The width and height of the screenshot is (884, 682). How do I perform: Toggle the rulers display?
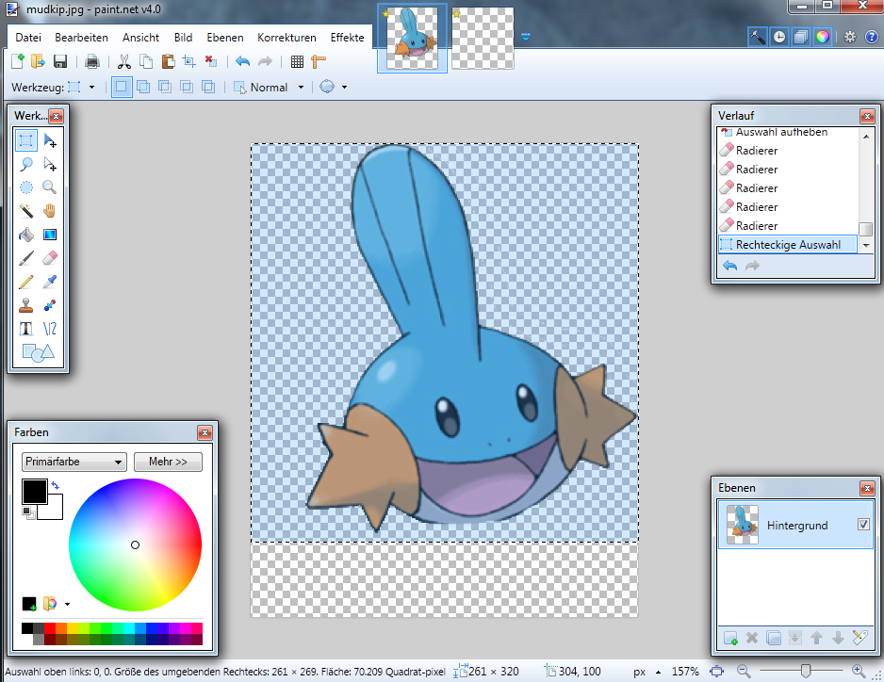(319, 61)
